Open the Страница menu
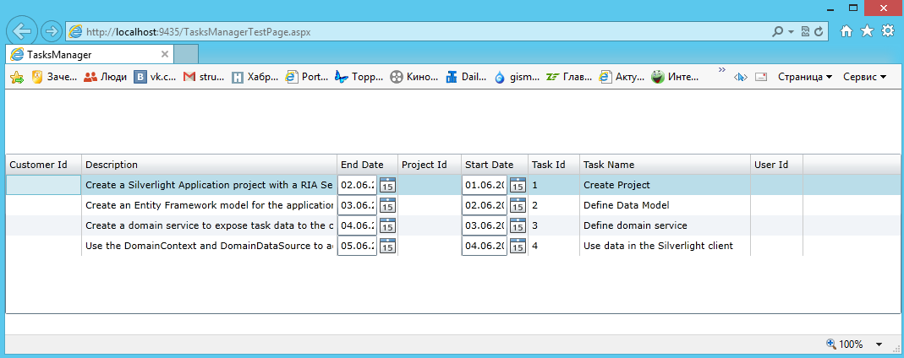The image size is (904, 358). [x=805, y=77]
